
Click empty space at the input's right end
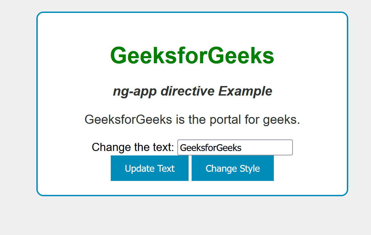point(279,148)
